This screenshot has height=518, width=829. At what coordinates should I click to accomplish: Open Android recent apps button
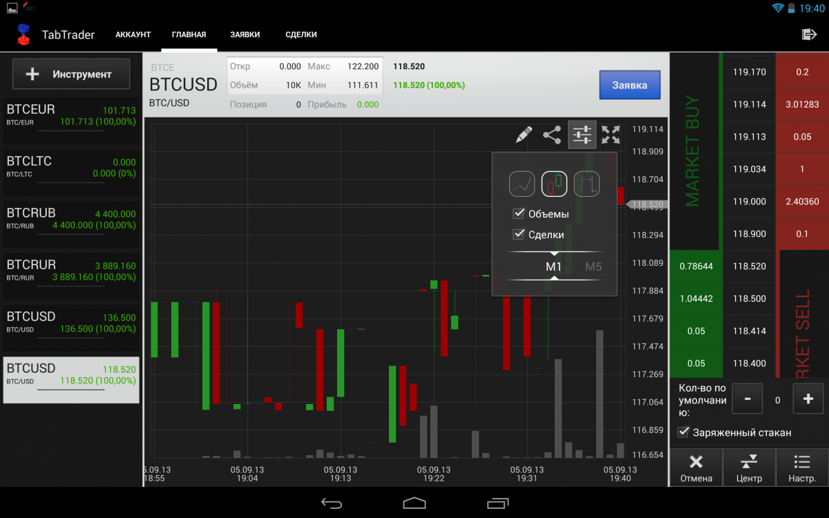497,503
